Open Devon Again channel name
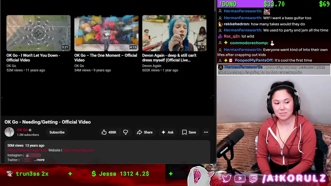The image size is (331, 186). click(152, 66)
